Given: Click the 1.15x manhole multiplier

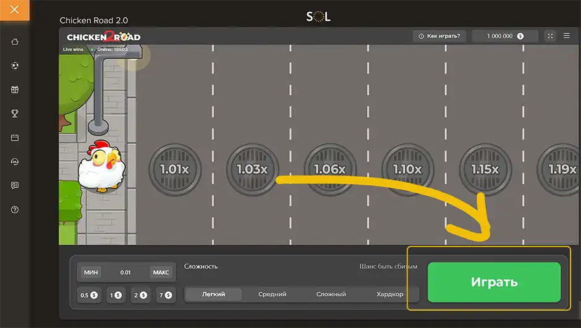Looking at the screenshot, I should (x=485, y=169).
